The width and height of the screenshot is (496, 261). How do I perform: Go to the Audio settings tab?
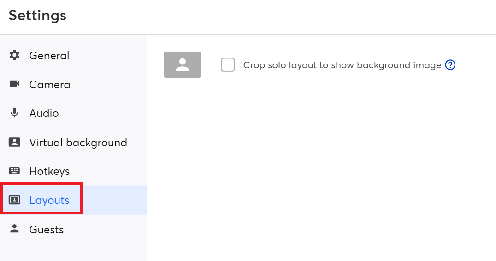pos(44,113)
